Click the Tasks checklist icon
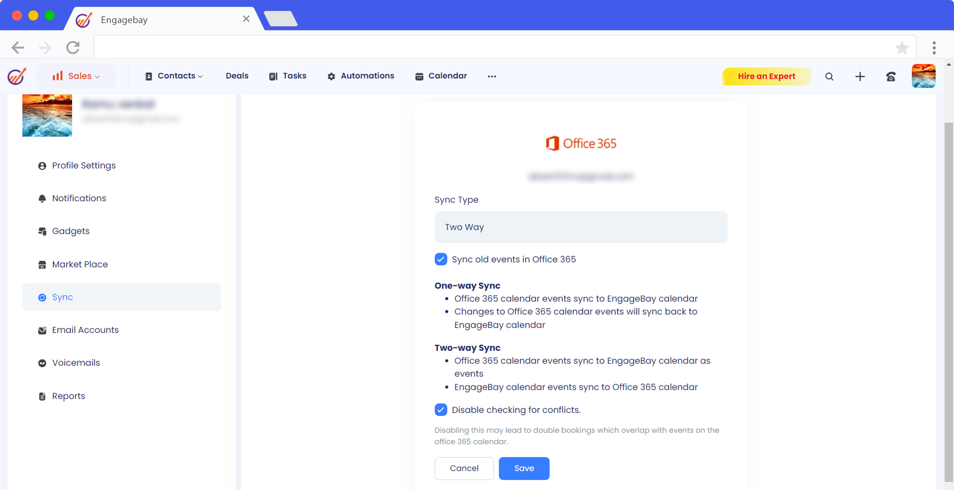Screen dimensions: 954x490 (x=273, y=76)
